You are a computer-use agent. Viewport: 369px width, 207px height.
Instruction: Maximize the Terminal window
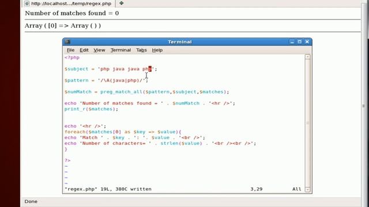point(300,42)
